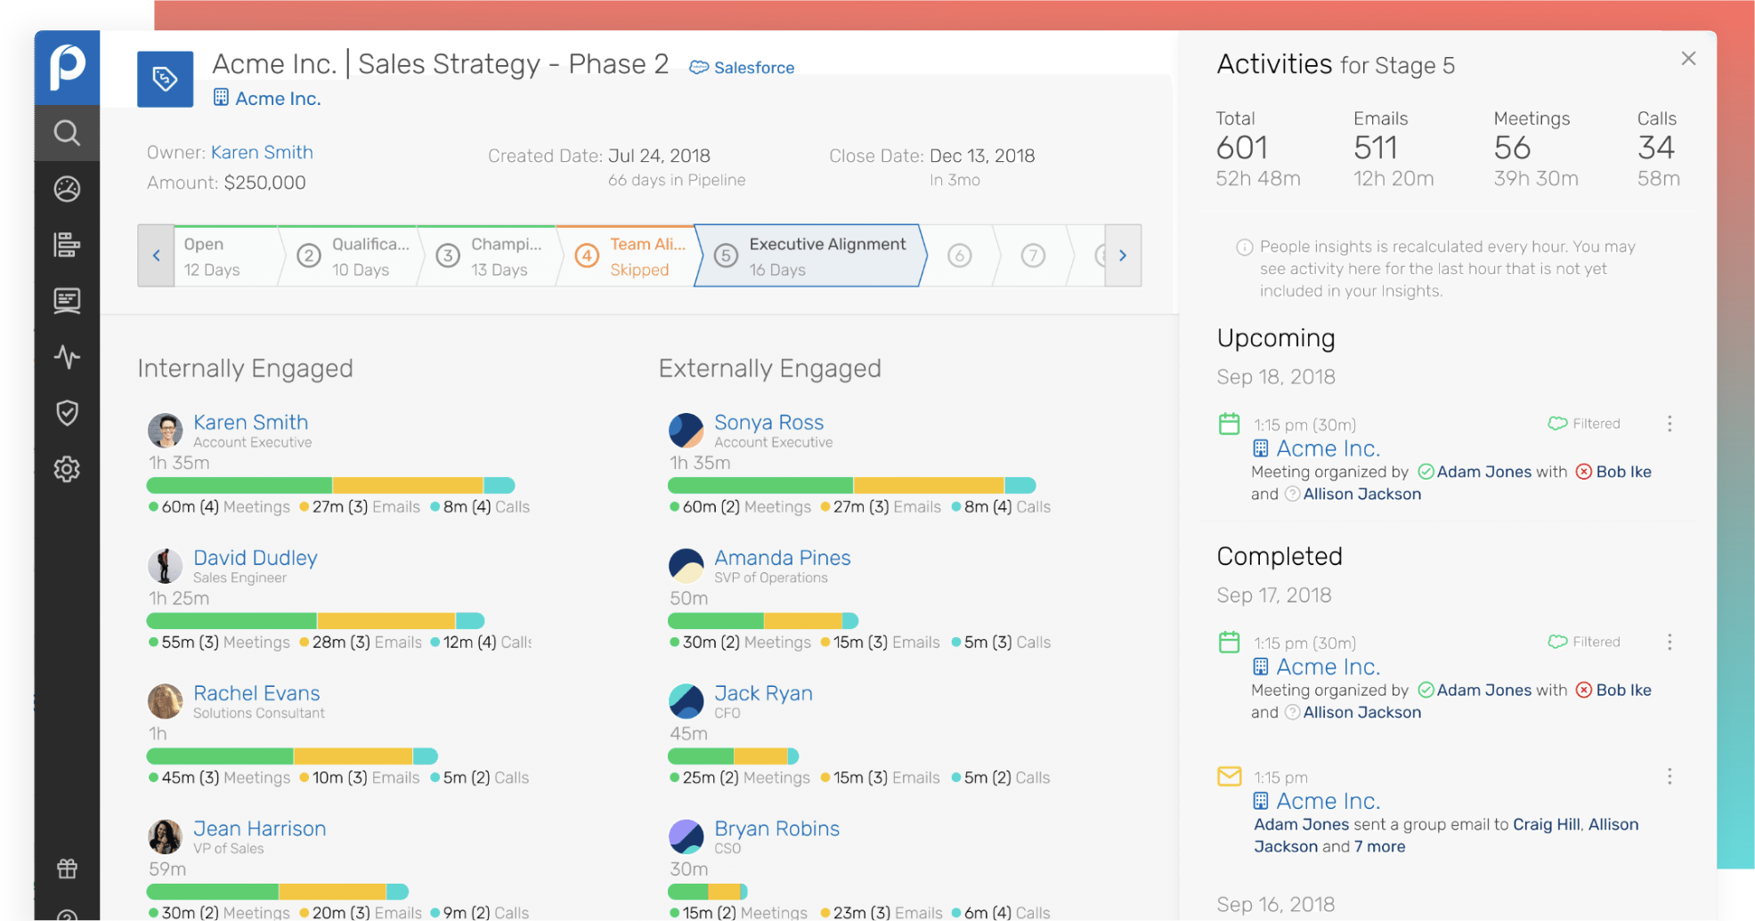Click David Dudley's avatar photo
Image resolution: width=1755 pixels, height=921 pixels.
165,566
